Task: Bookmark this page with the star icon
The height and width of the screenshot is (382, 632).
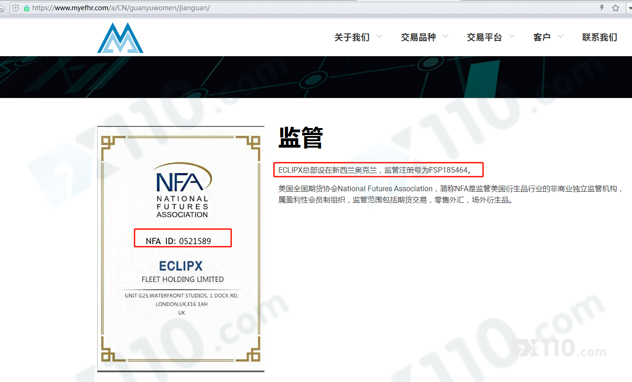Action: click(616, 8)
